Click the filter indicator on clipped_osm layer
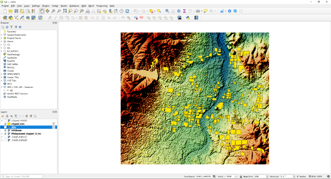This screenshot has width=331, height=179. point(54,124)
